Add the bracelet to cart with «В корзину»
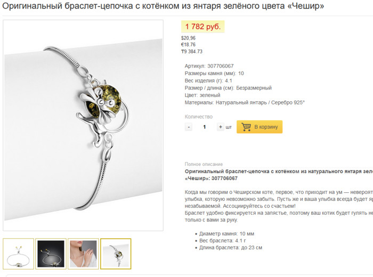This screenshot has width=373, height=277. tap(260, 127)
